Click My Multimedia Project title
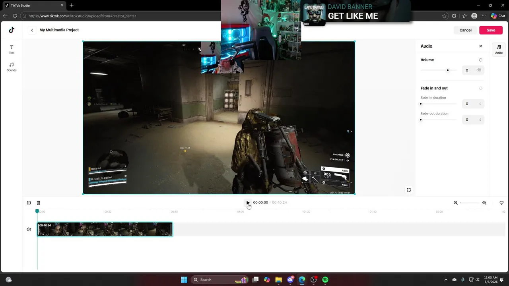 59,30
